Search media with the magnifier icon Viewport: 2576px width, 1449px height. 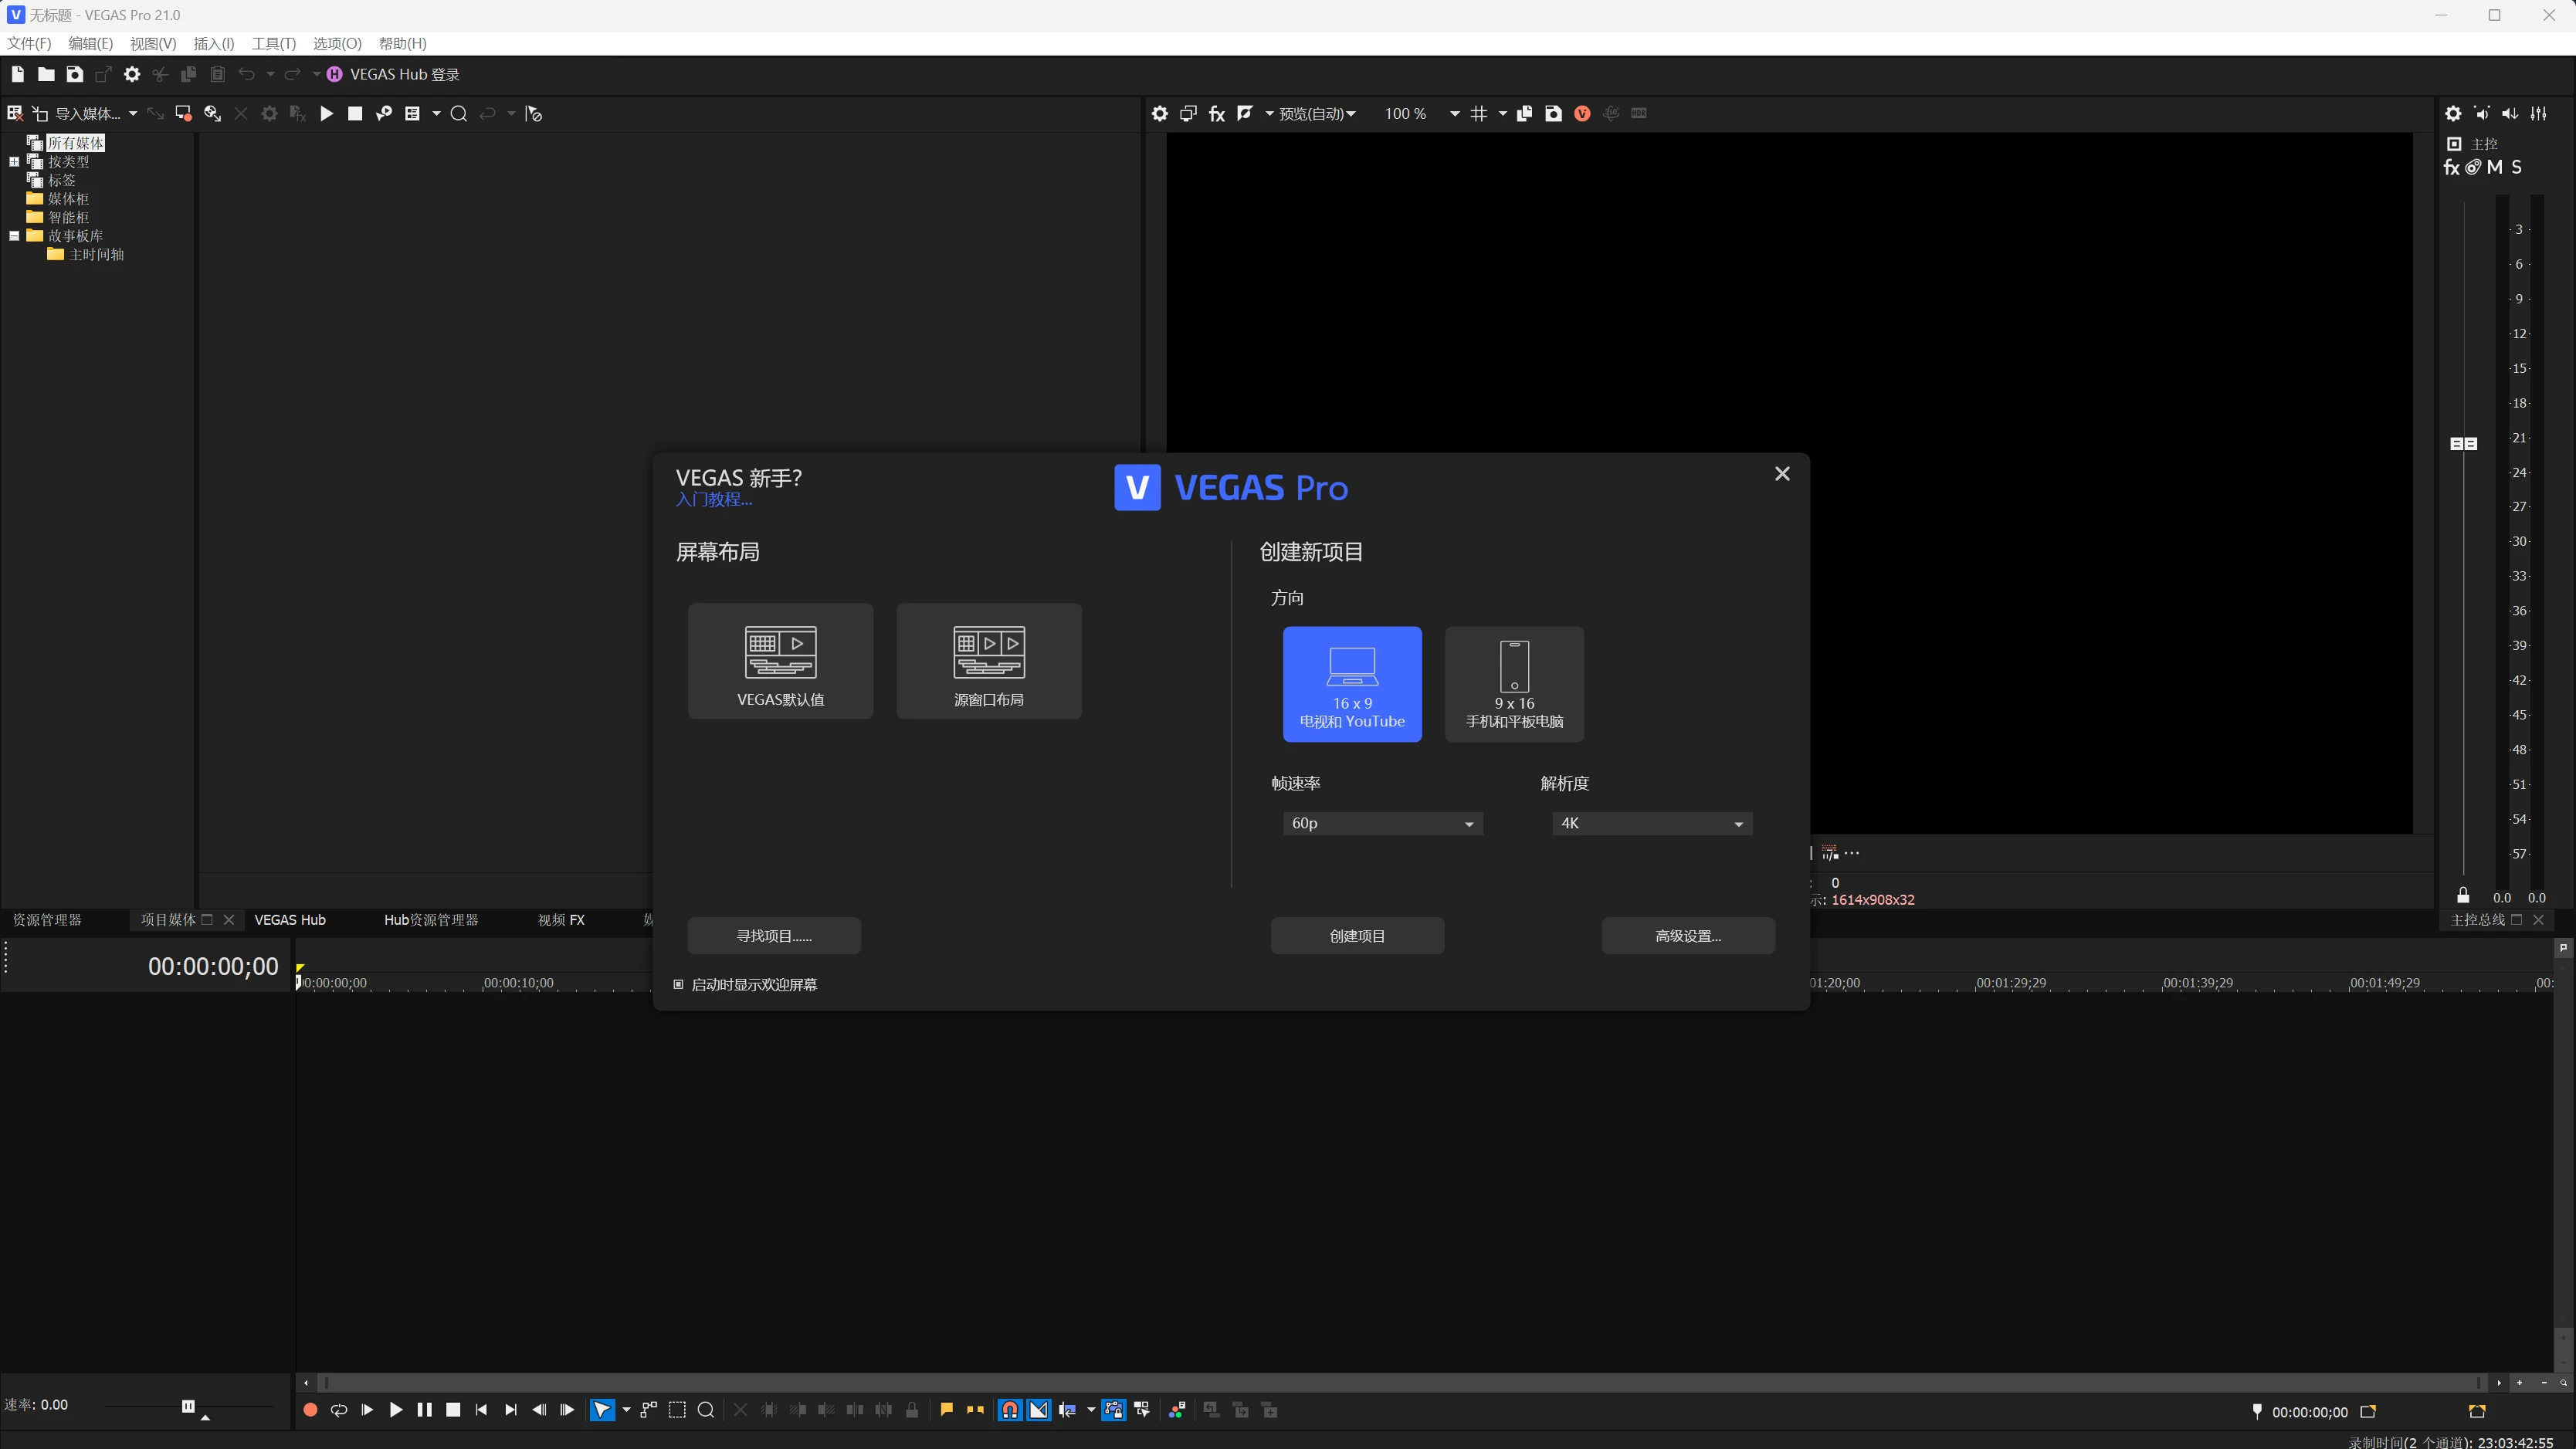(x=459, y=114)
